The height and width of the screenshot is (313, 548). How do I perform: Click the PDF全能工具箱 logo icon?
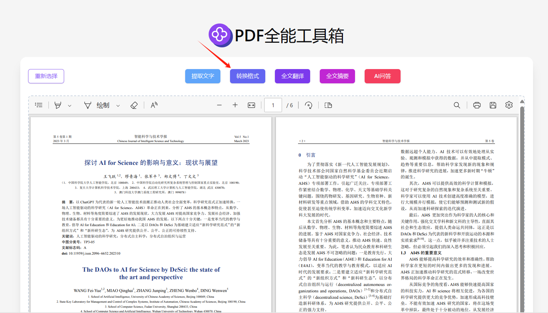[x=220, y=35]
